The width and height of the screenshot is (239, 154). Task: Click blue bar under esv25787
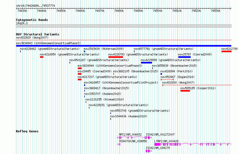[184, 57]
